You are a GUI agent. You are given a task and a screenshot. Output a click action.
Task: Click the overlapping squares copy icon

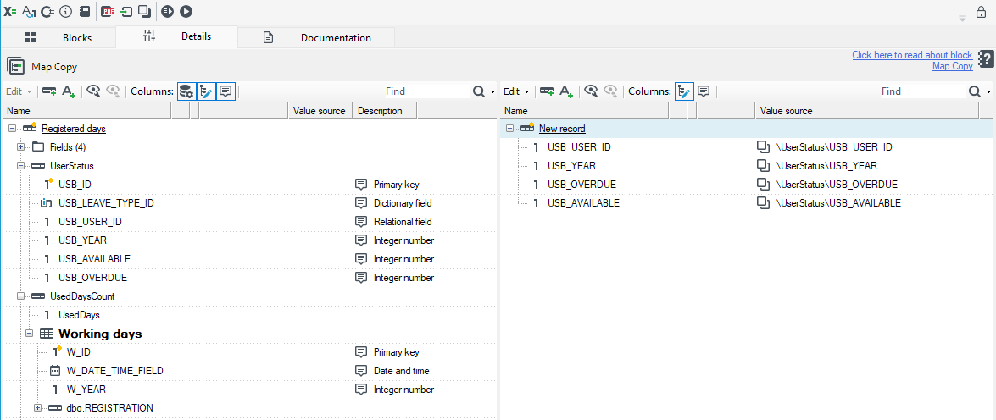[145, 11]
